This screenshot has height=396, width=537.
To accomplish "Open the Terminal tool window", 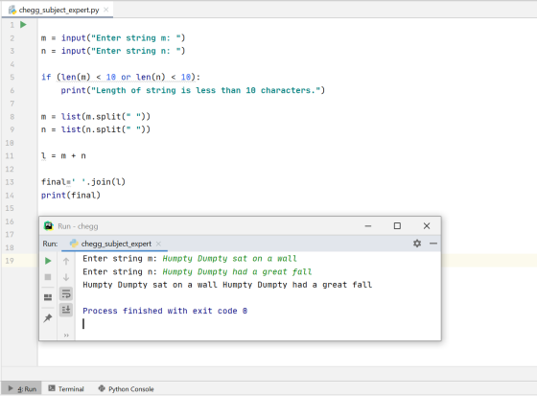I will tap(66, 388).
